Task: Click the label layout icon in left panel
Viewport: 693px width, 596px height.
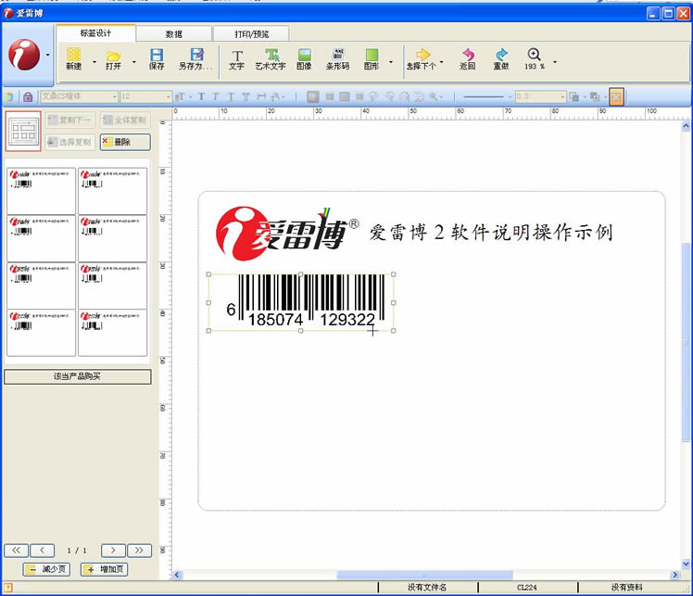Action: tap(23, 132)
